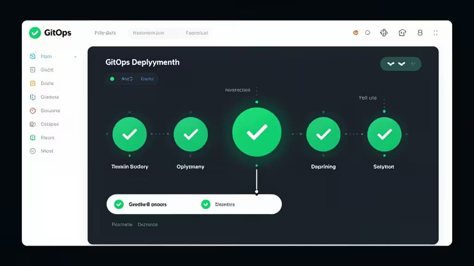
Task: Click the green status dot under title
Action: pos(112,79)
